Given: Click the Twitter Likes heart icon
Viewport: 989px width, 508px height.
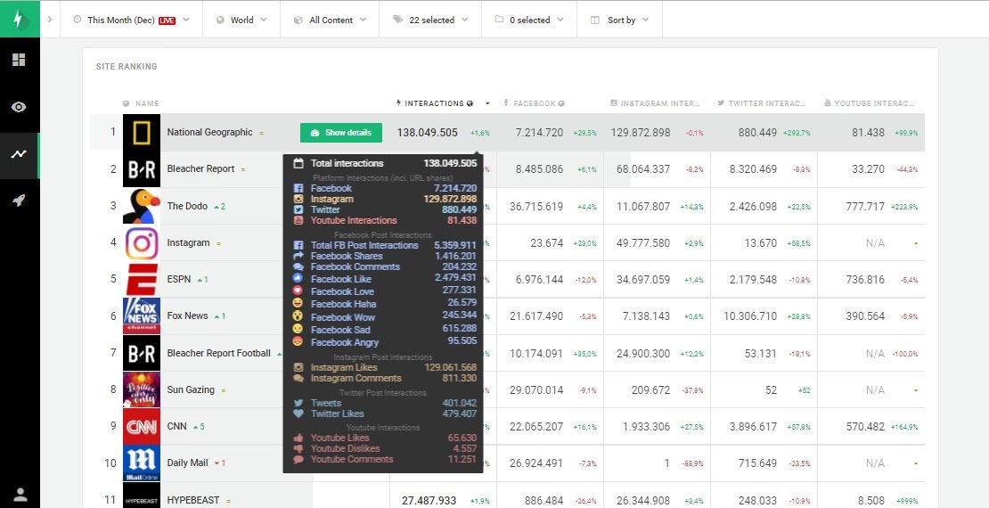Looking at the screenshot, I should (x=299, y=414).
